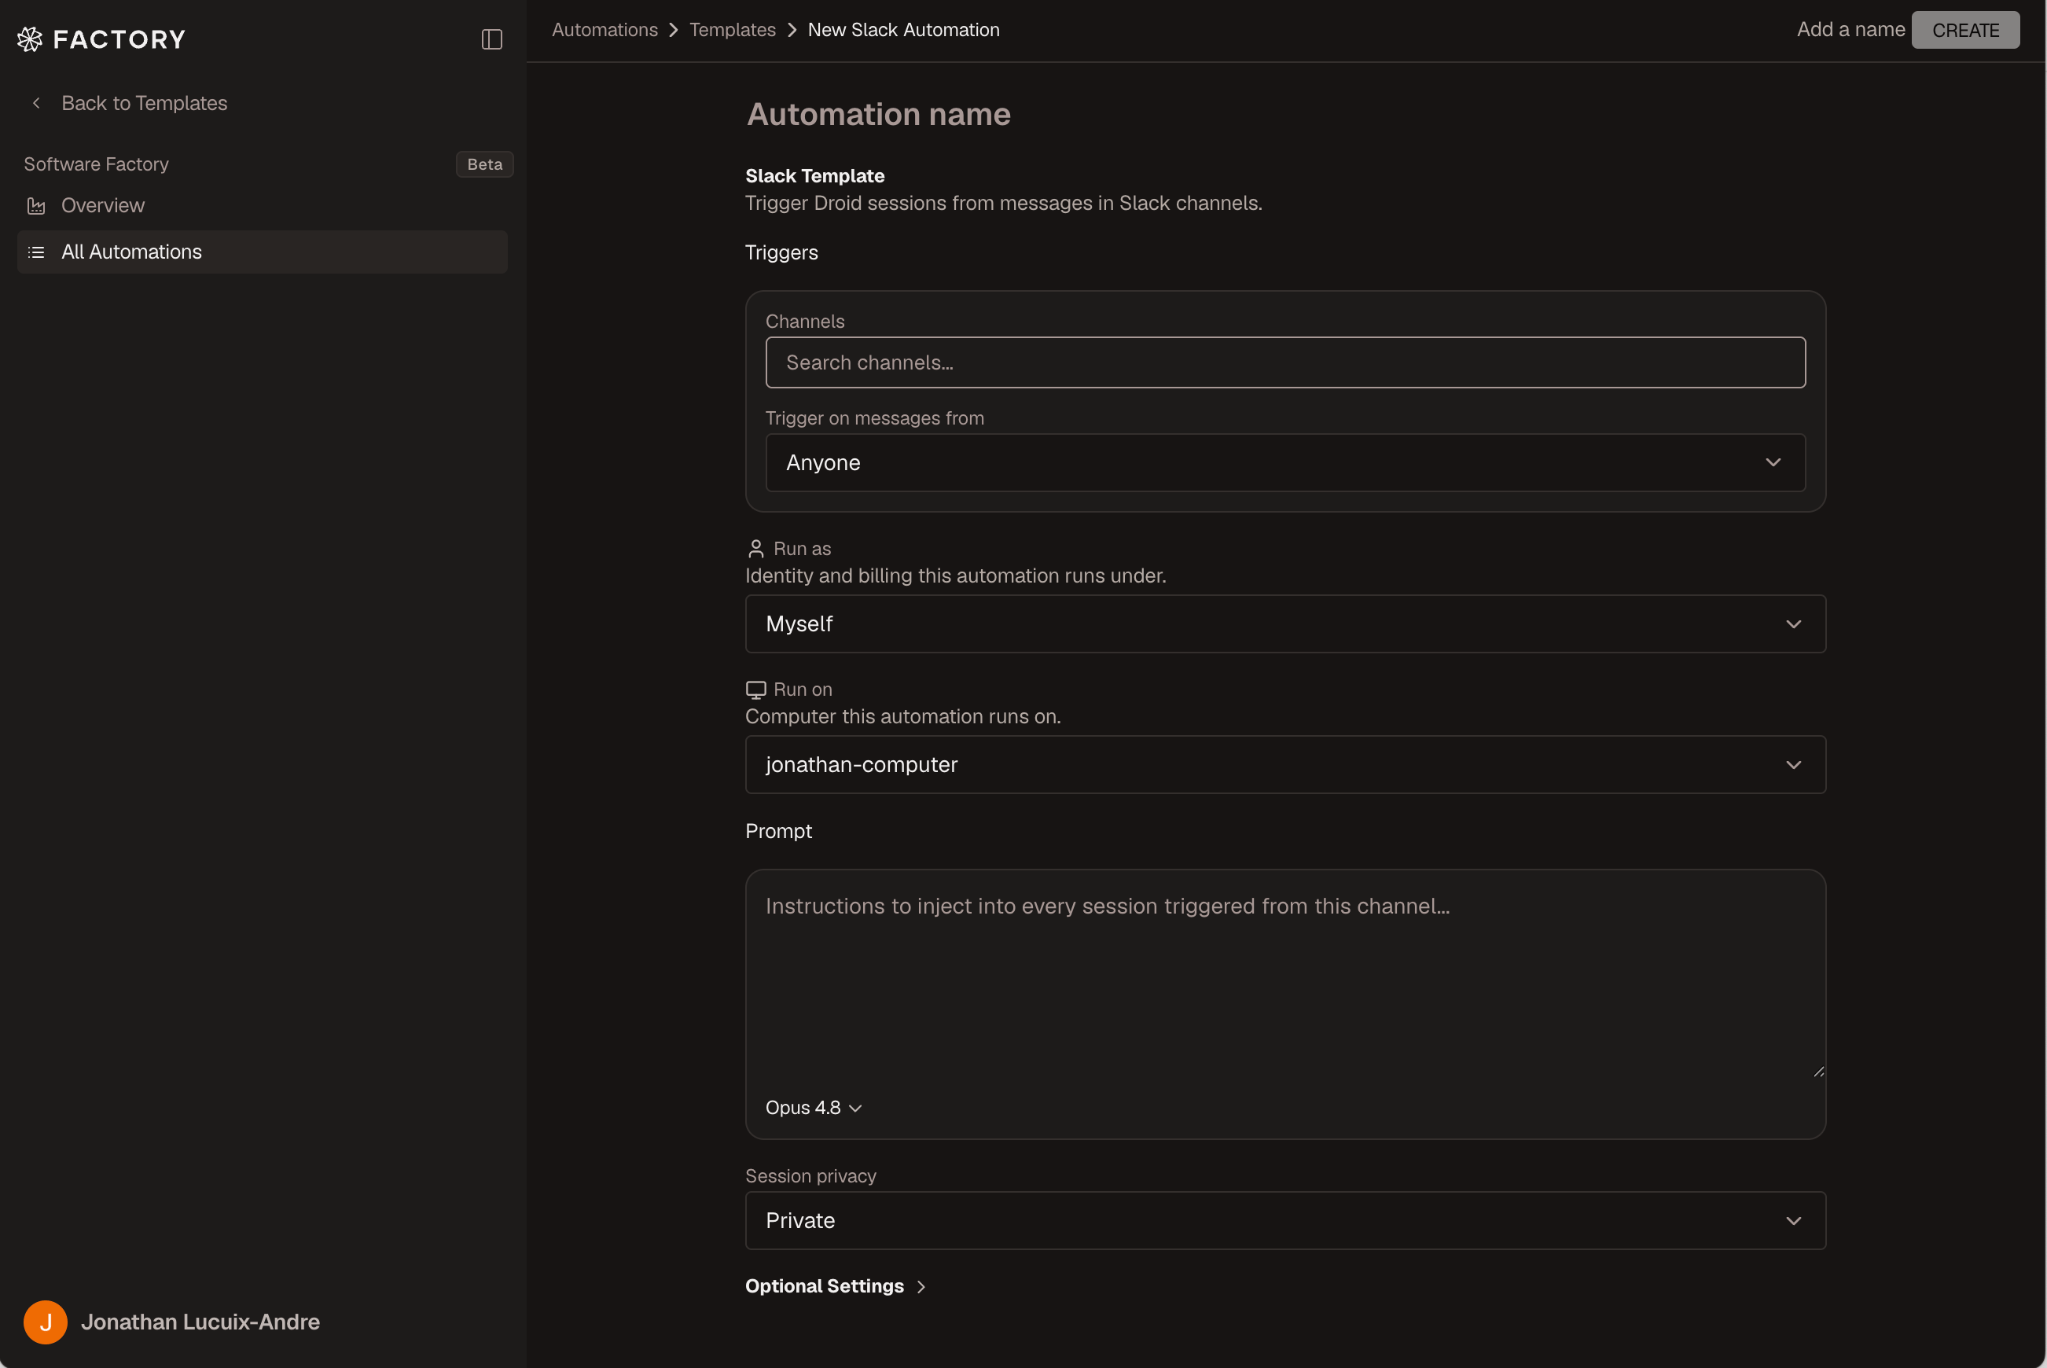Open the Anyone trigger dropdown
Screen dimensions: 2047x1368
tap(1284, 462)
